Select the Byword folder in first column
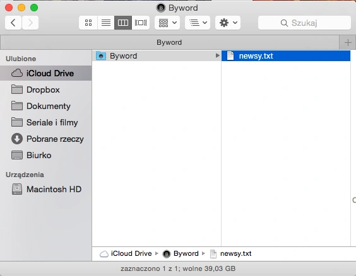Viewport: 356px width, 276px height. 157,55
